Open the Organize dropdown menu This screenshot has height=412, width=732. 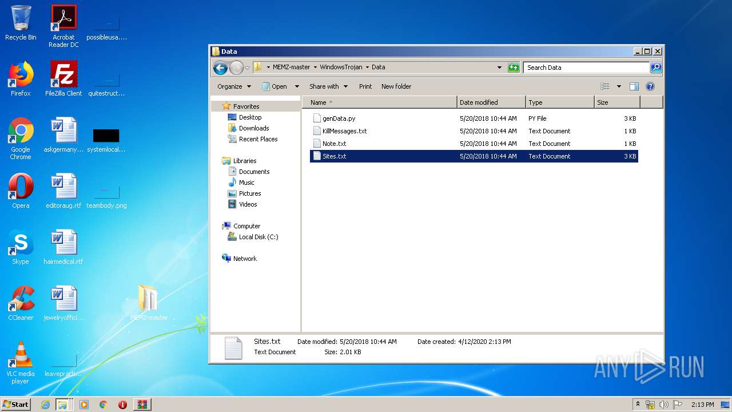234,86
